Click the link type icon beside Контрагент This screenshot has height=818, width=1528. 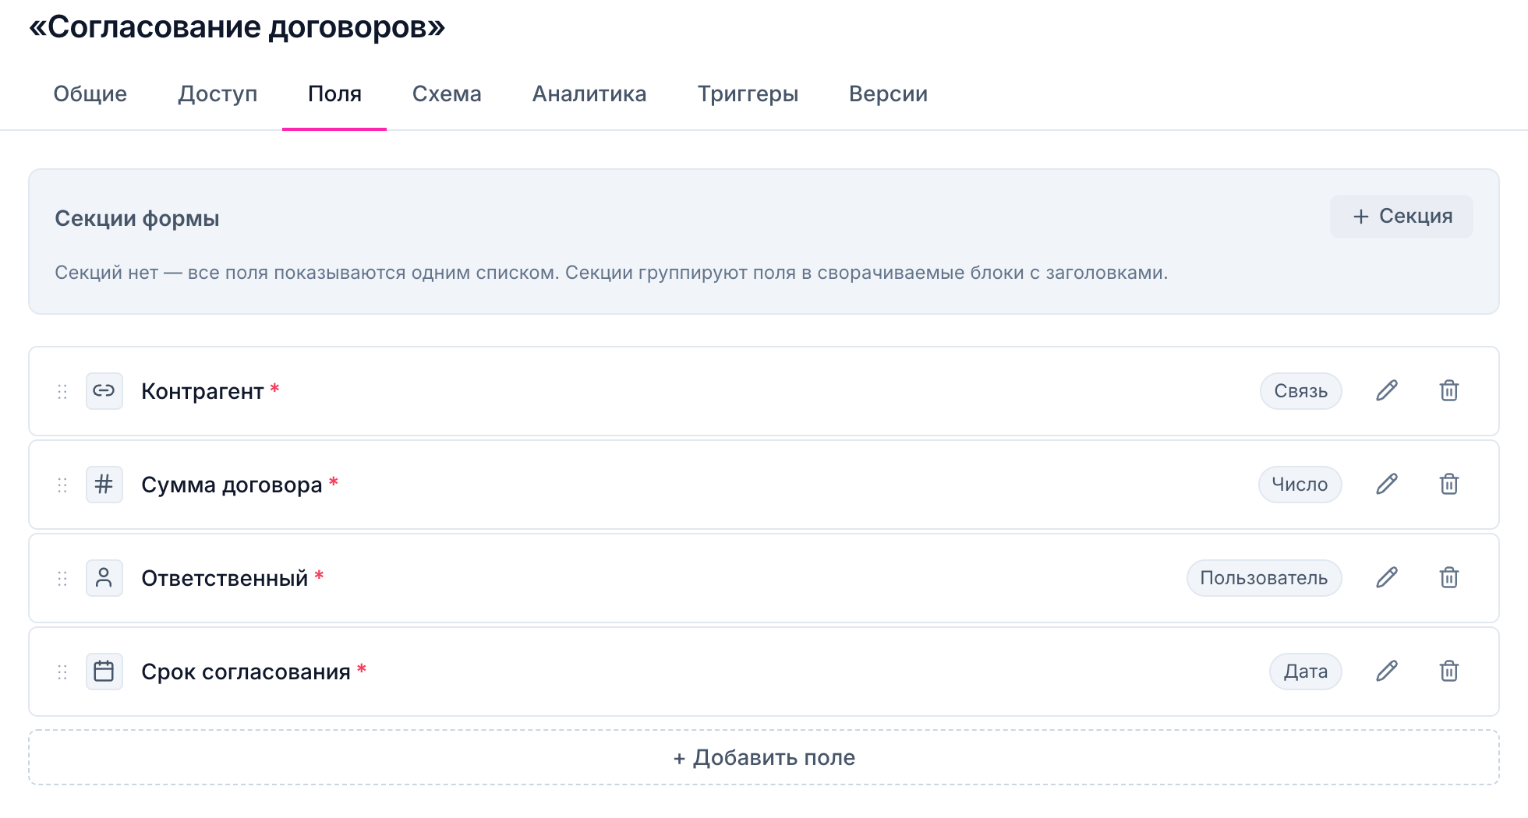(x=104, y=390)
